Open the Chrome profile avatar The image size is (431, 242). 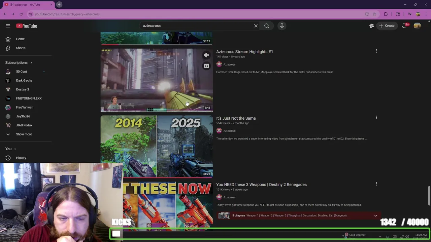pyautogui.click(x=418, y=14)
